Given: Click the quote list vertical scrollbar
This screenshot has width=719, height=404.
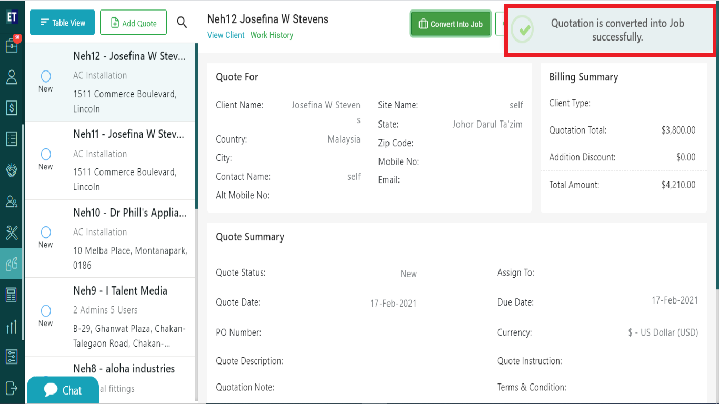Looking at the screenshot, I should coord(197,126).
